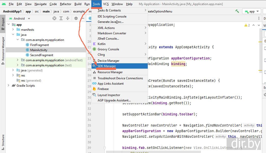Click the green hammer Build icon

[x=237, y=11]
